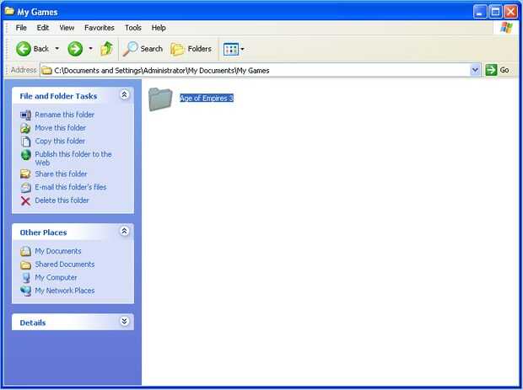Go to My Computer link
The width and height of the screenshot is (523, 390).
point(56,277)
